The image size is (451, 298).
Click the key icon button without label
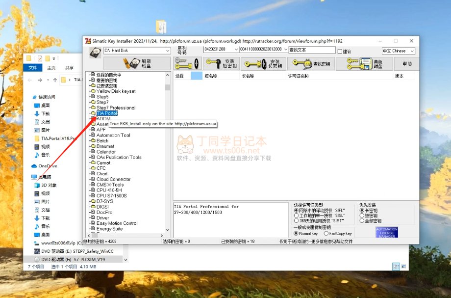coord(187,63)
